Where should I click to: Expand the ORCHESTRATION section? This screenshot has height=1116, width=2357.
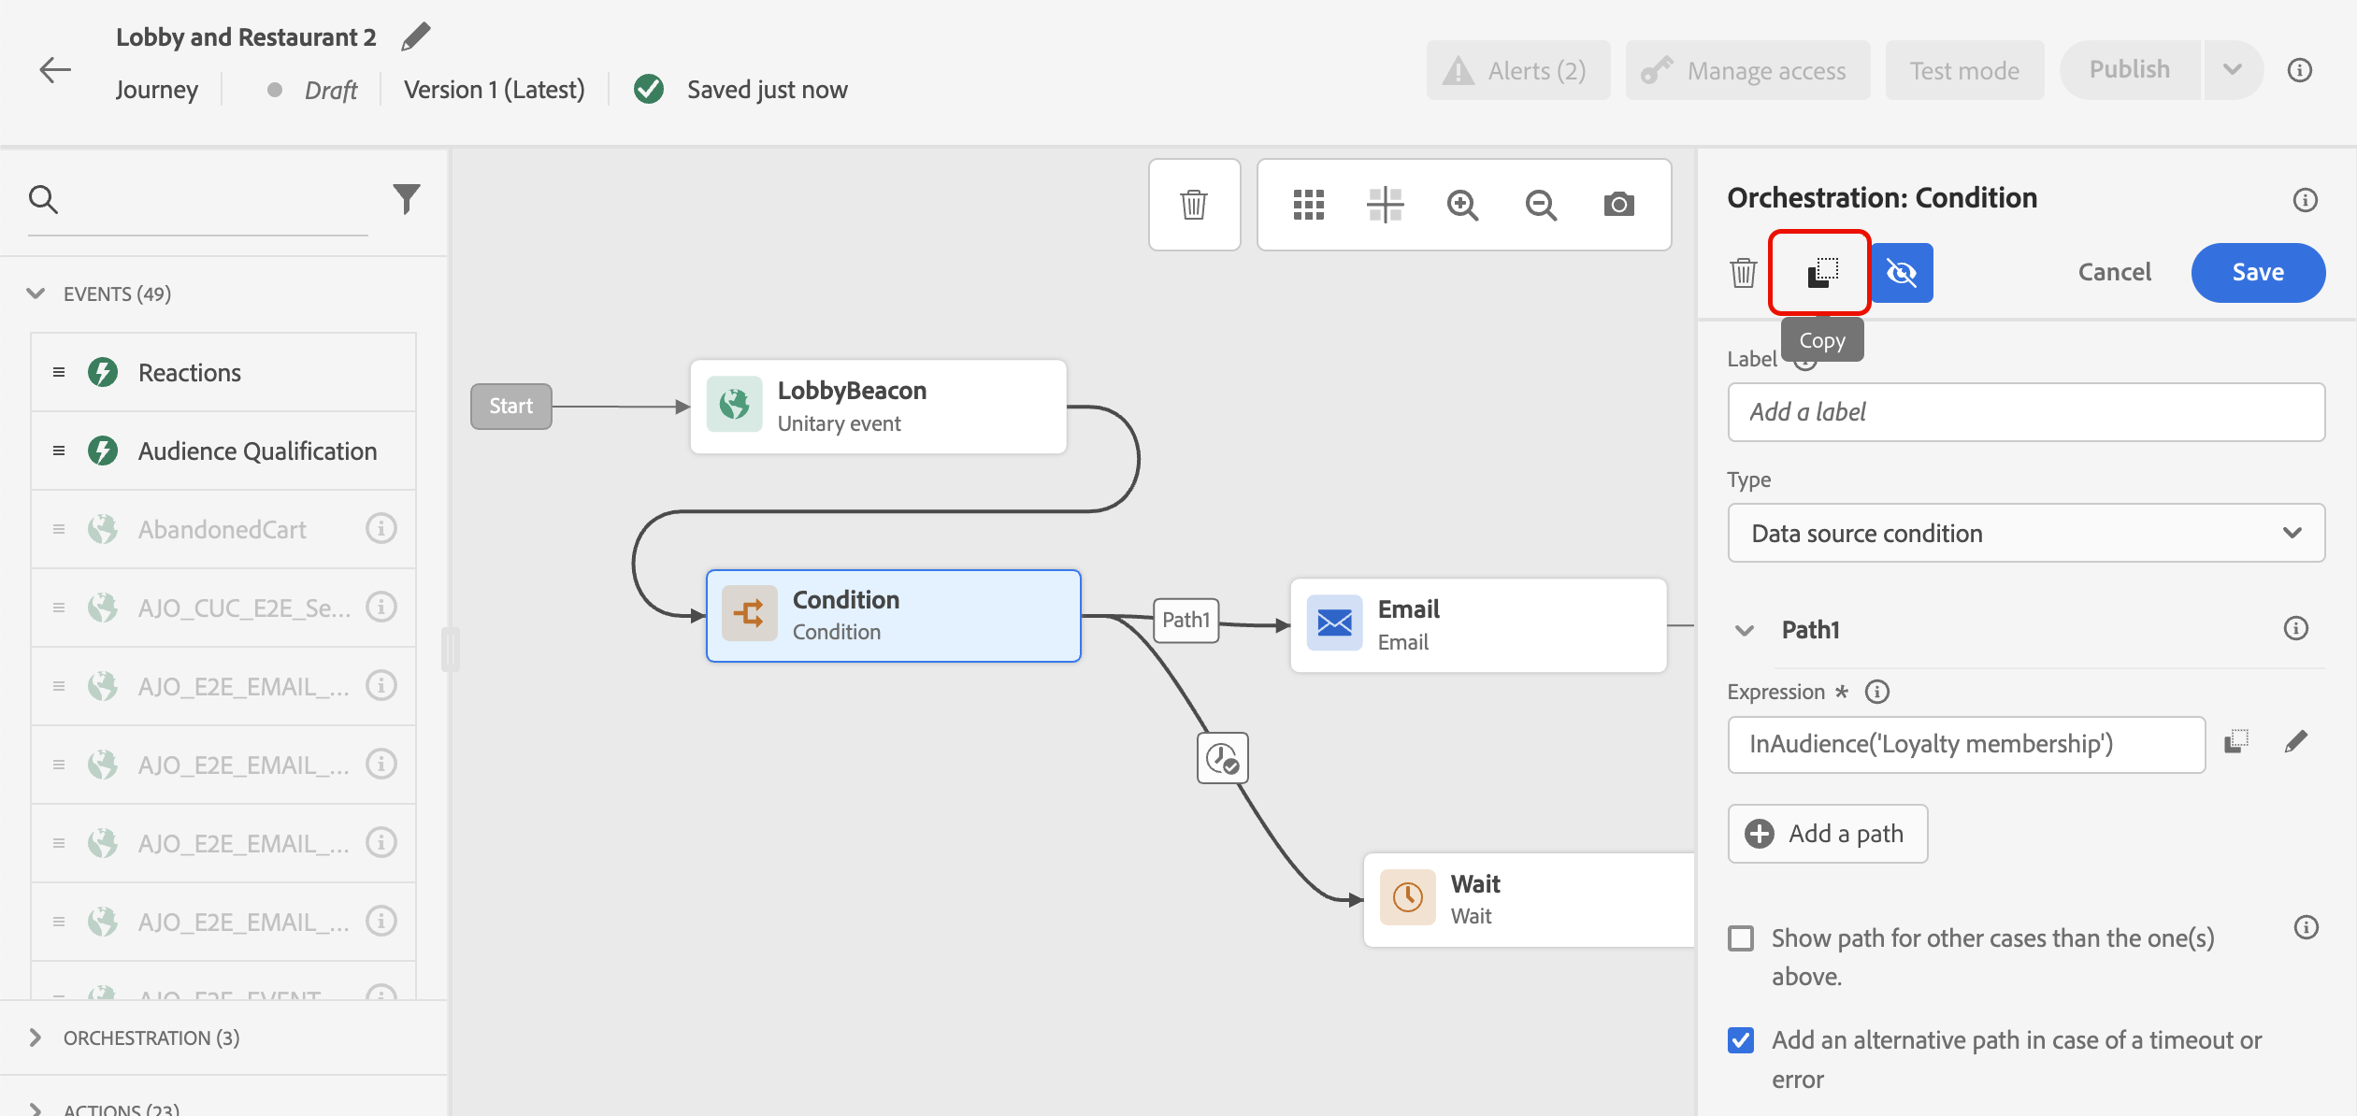coord(36,1037)
